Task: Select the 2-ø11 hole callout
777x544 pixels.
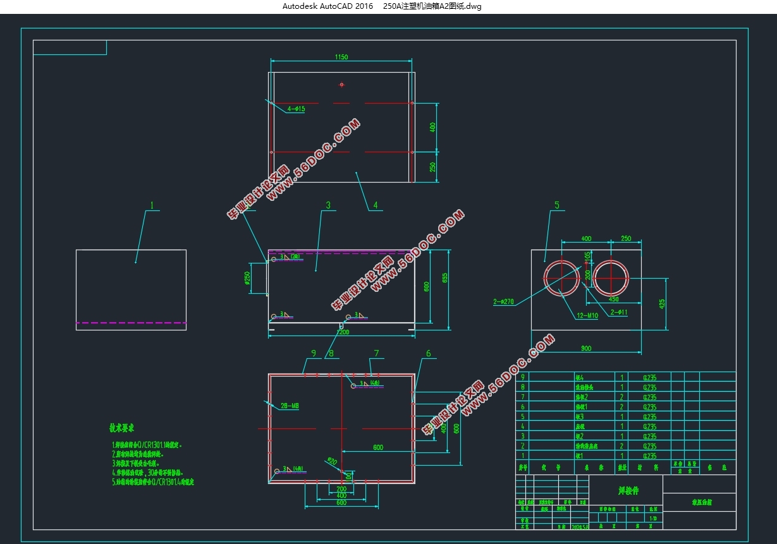Action: pos(619,313)
